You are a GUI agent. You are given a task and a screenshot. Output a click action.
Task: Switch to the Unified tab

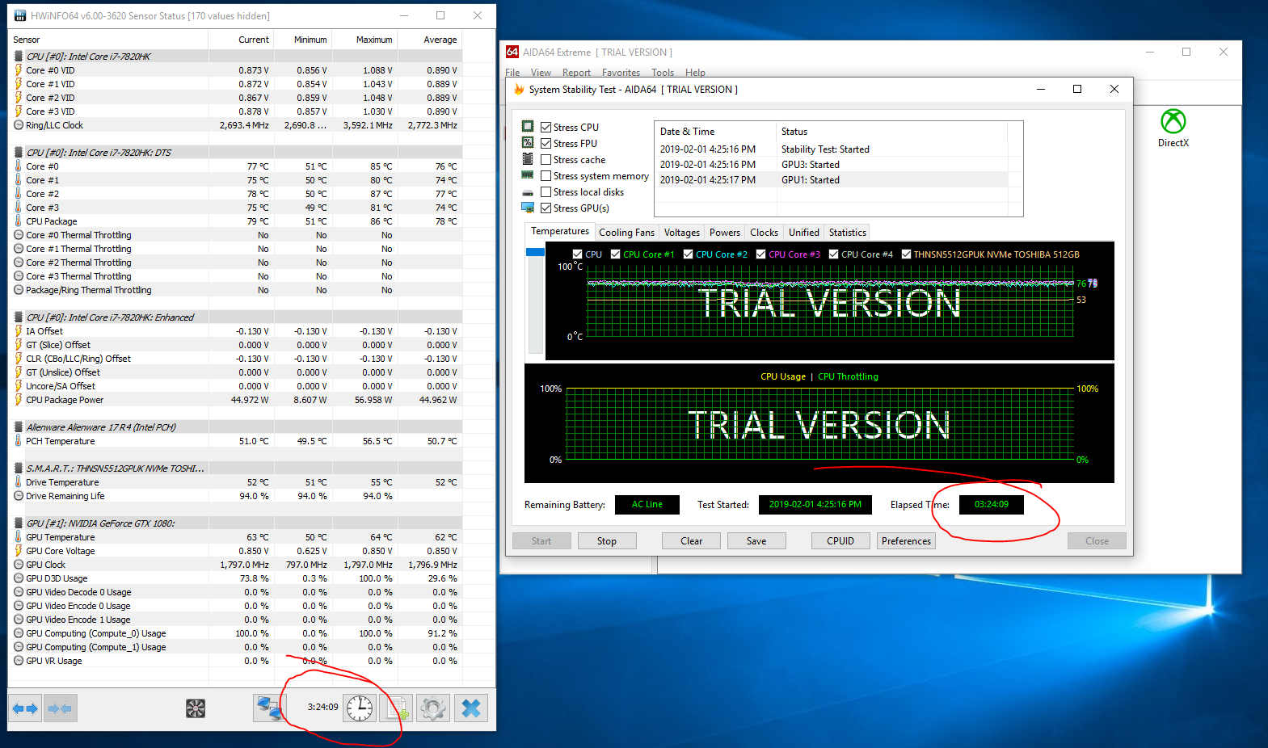[x=804, y=233]
